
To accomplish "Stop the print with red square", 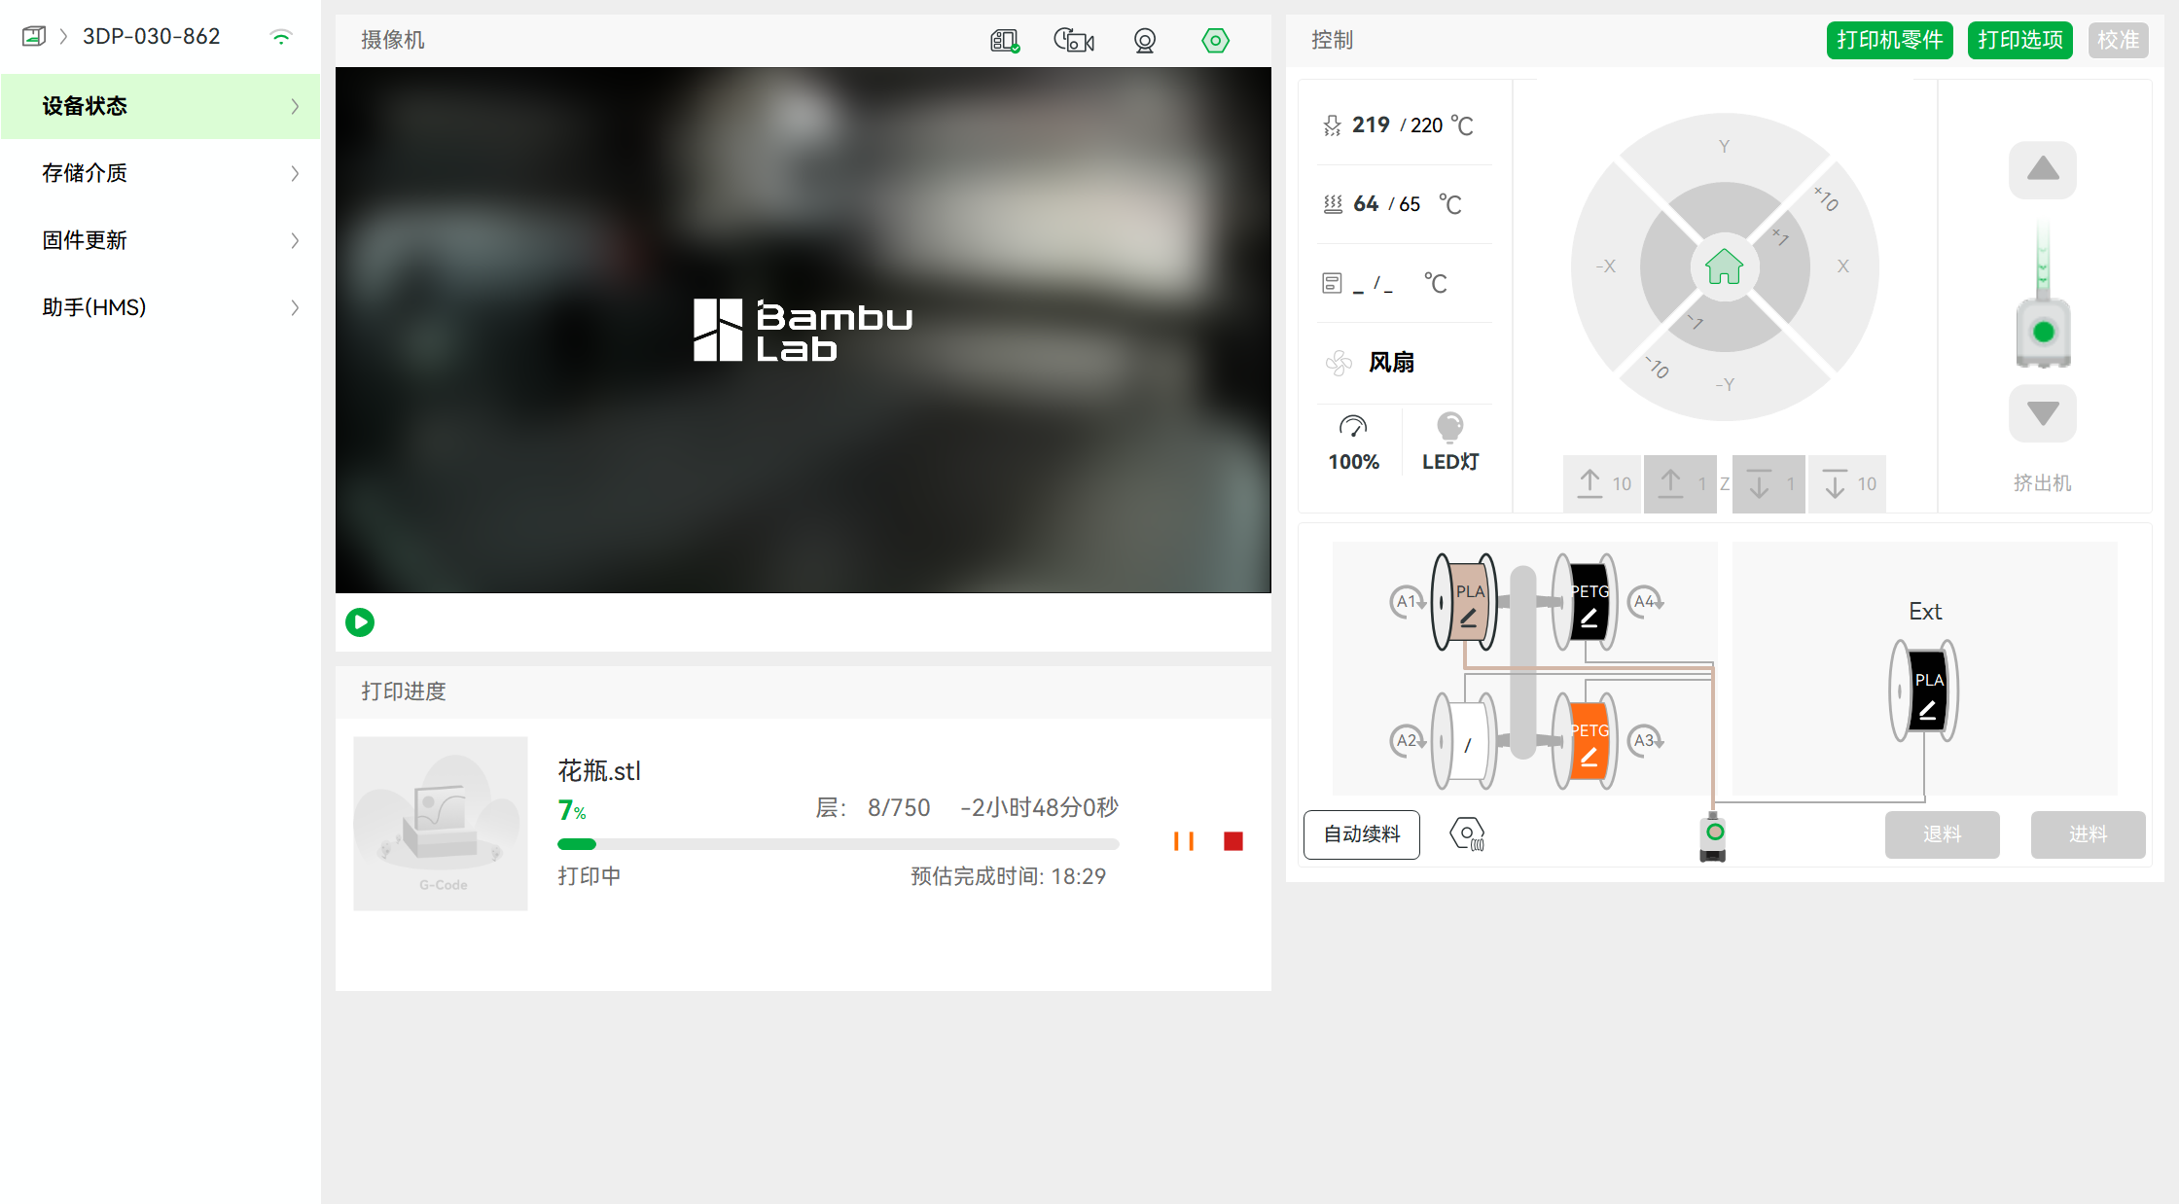I will 1233,841.
